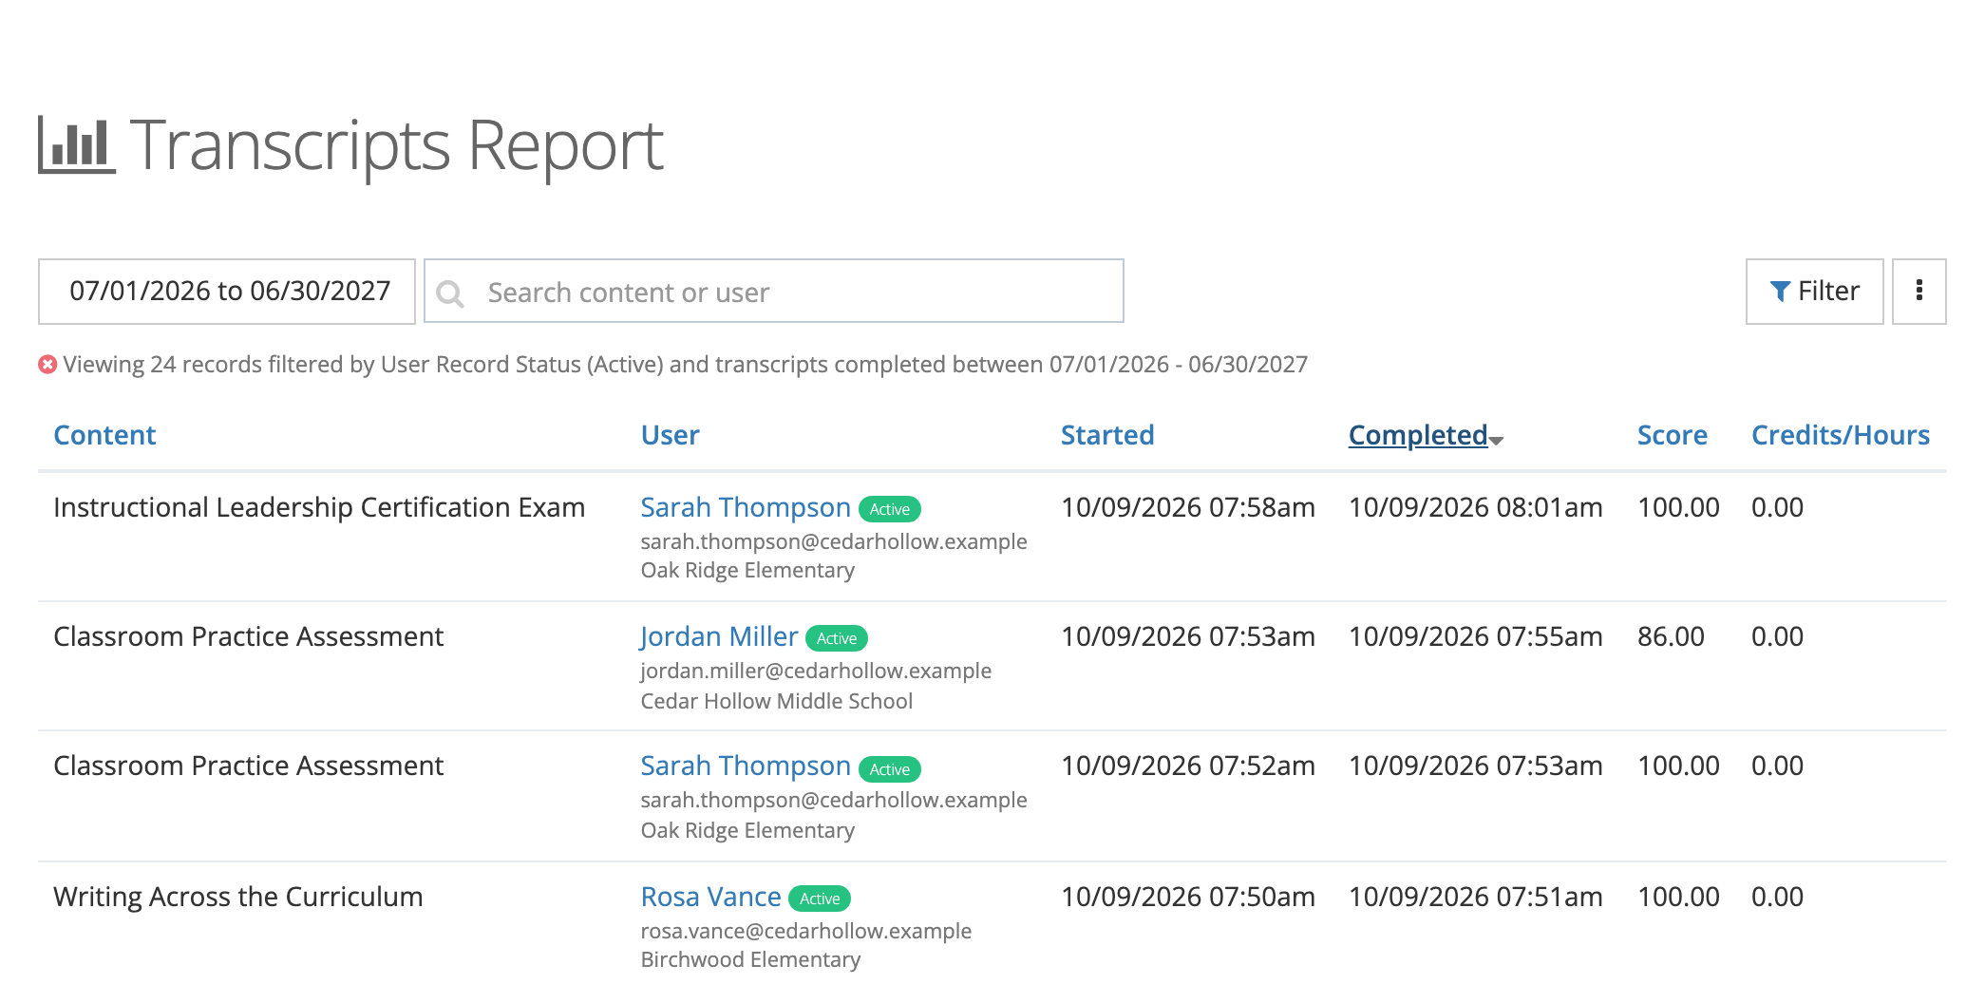Viewport: 1985px width, 984px height.
Task: Select Classroom Practice Assessment in Jordan Miller's row
Action: 249,636
